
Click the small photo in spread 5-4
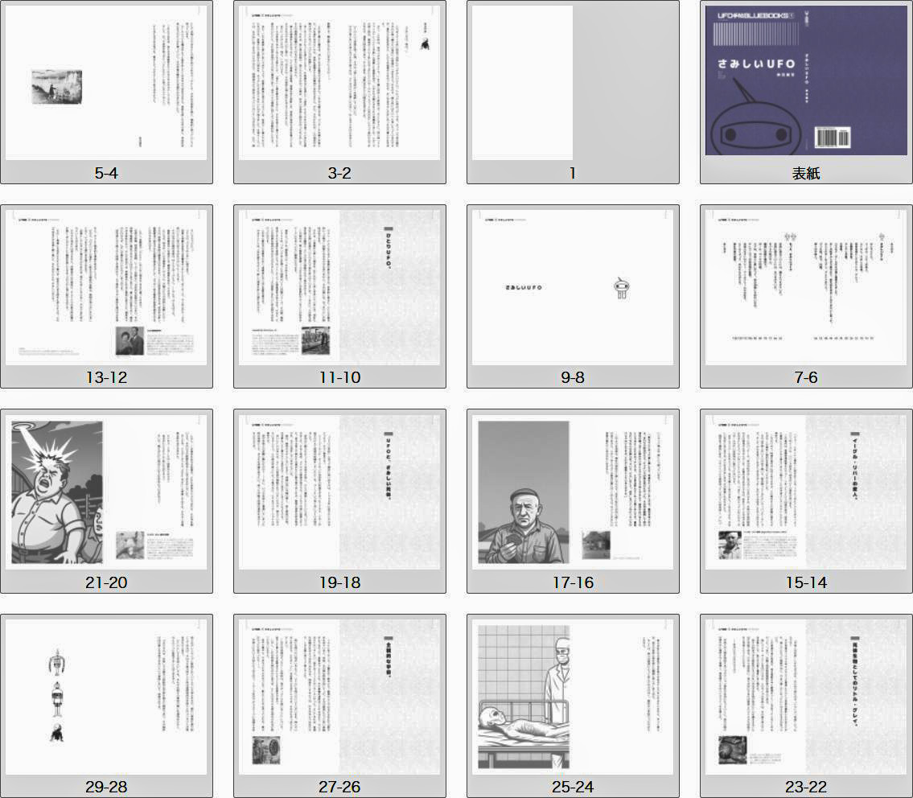[x=56, y=86]
